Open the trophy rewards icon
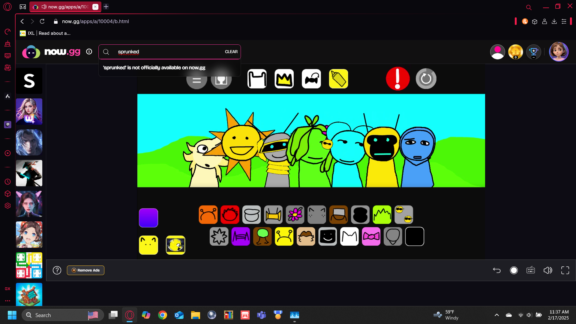The height and width of the screenshot is (324, 576). pos(534,52)
